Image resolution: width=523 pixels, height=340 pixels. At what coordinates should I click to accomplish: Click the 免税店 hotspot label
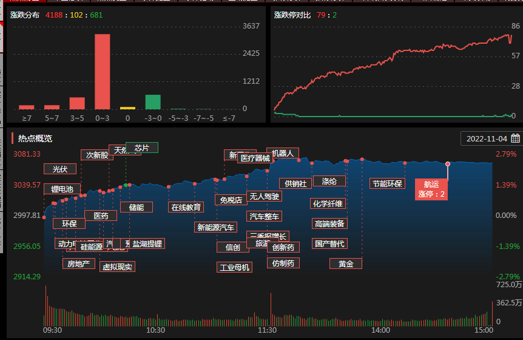click(231, 200)
